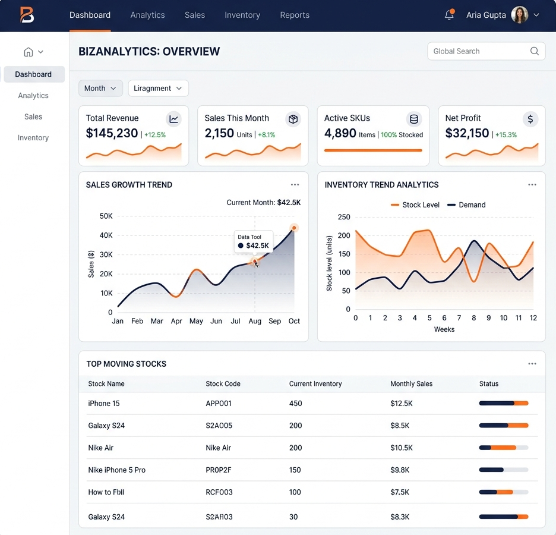Open Sales Growth Trend options menu
Image resolution: width=556 pixels, height=535 pixels.
coord(295,184)
